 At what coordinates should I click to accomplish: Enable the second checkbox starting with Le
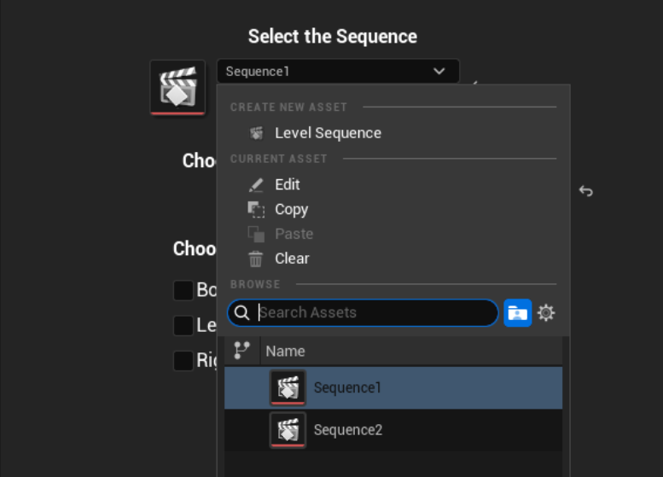coord(183,325)
